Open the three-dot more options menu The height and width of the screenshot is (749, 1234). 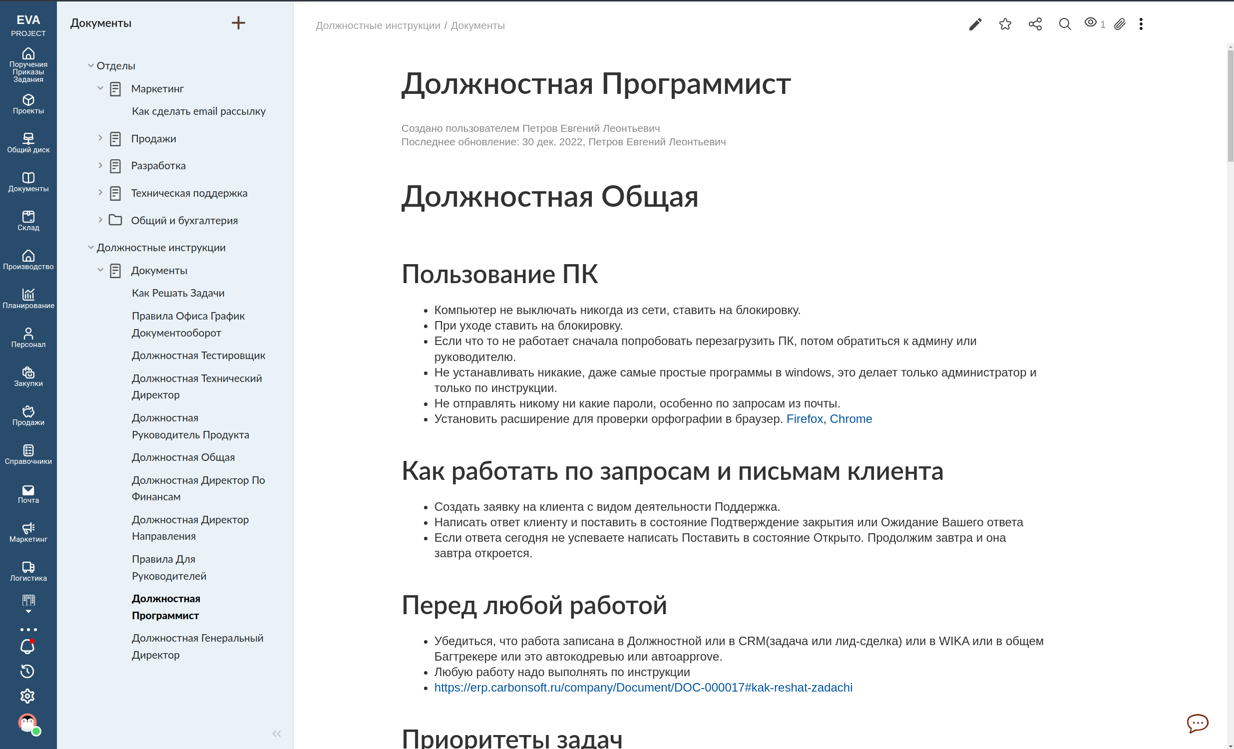[x=1141, y=24]
